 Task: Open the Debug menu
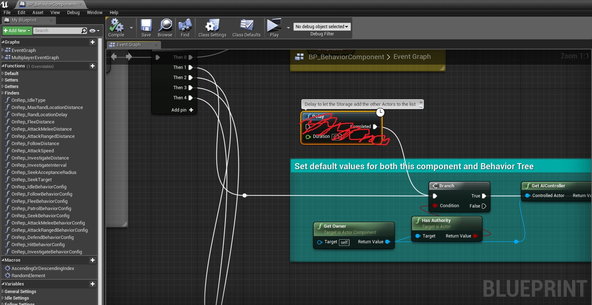click(73, 13)
